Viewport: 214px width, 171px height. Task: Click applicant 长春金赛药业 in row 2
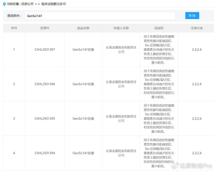coord(121,84)
